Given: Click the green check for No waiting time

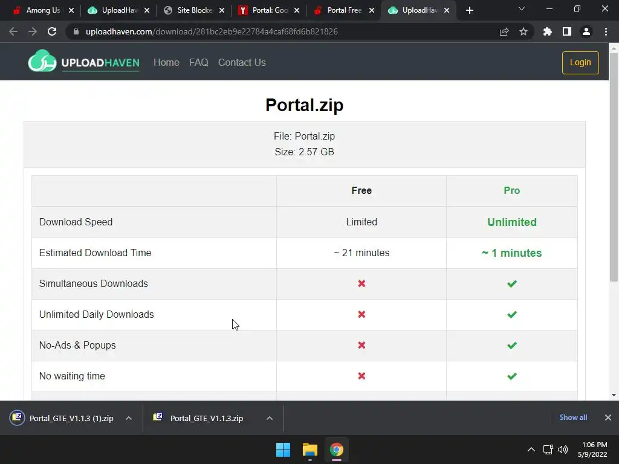Looking at the screenshot, I should pyautogui.click(x=511, y=376).
